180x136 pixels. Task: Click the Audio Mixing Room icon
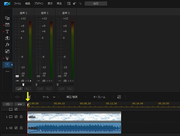pyautogui.click(x=7, y=65)
